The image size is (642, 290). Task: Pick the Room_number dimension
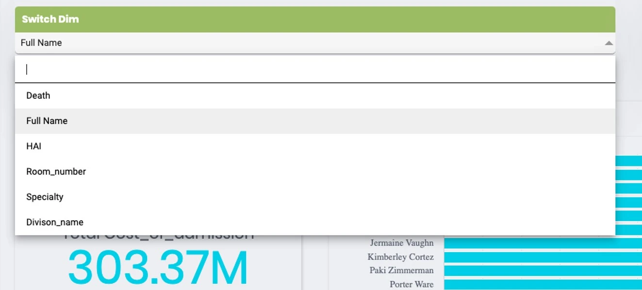tap(56, 172)
